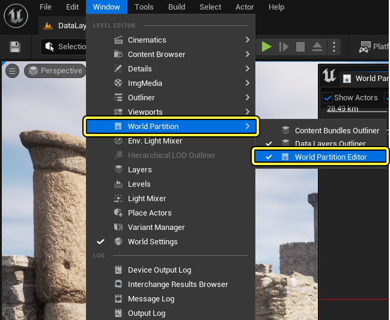Viewport: 390px width, 320px height.
Task: Click the World Settings globe icon
Action: click(x=118, y=241)
